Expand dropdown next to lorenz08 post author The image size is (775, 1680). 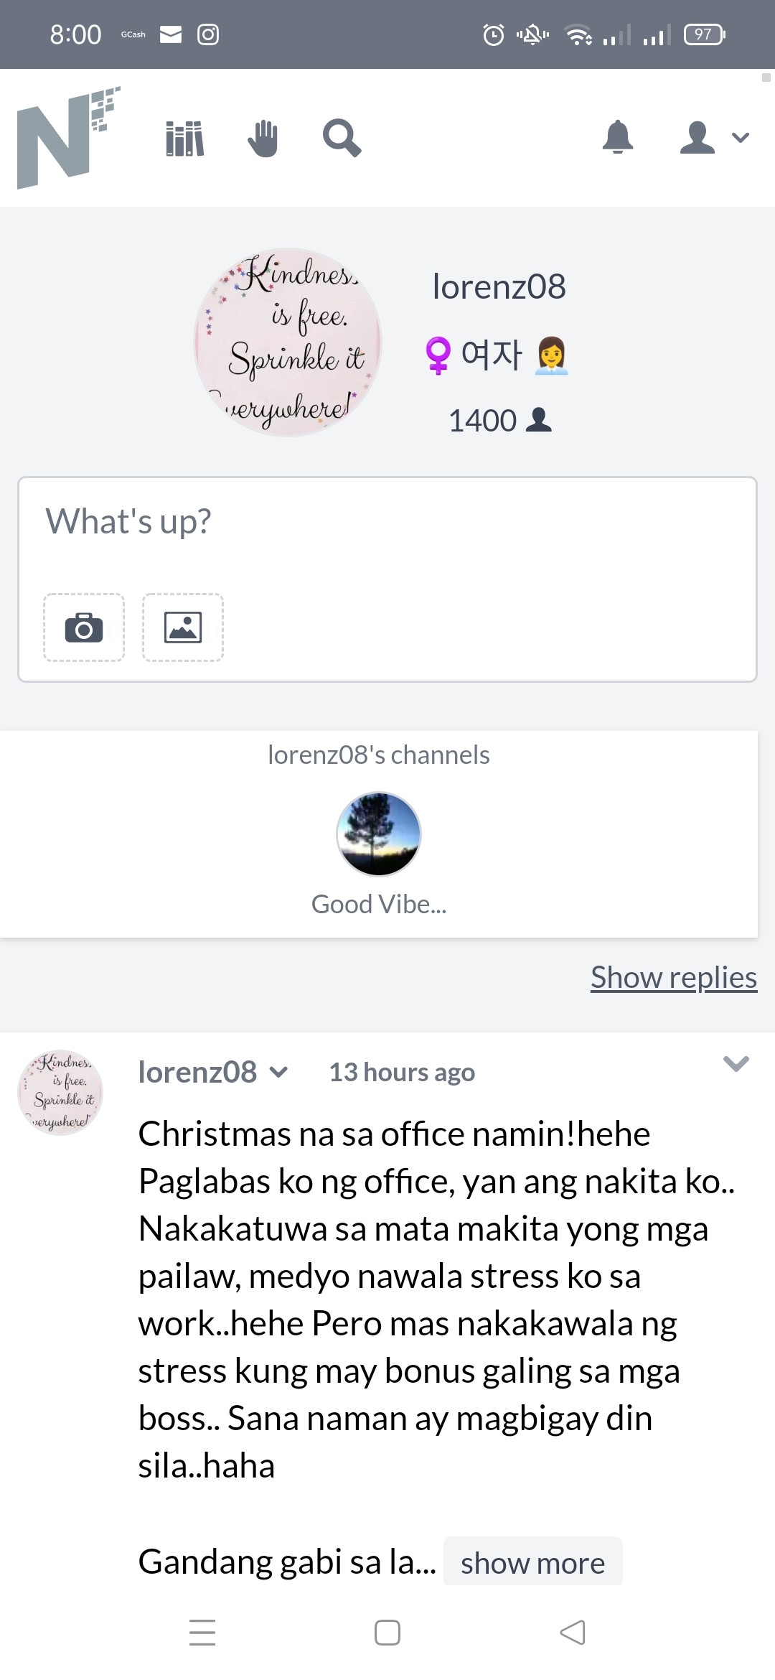[x=278, y=1073]
